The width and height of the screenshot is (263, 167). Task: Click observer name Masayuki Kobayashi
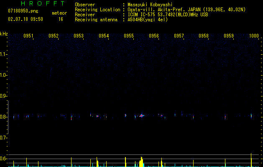(x=150, y=5)
